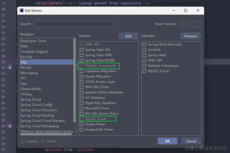Check the PostgreSQL Driver starter
Image resolution: width=230 pixels, height=153 pixels.
coord(82,130)
